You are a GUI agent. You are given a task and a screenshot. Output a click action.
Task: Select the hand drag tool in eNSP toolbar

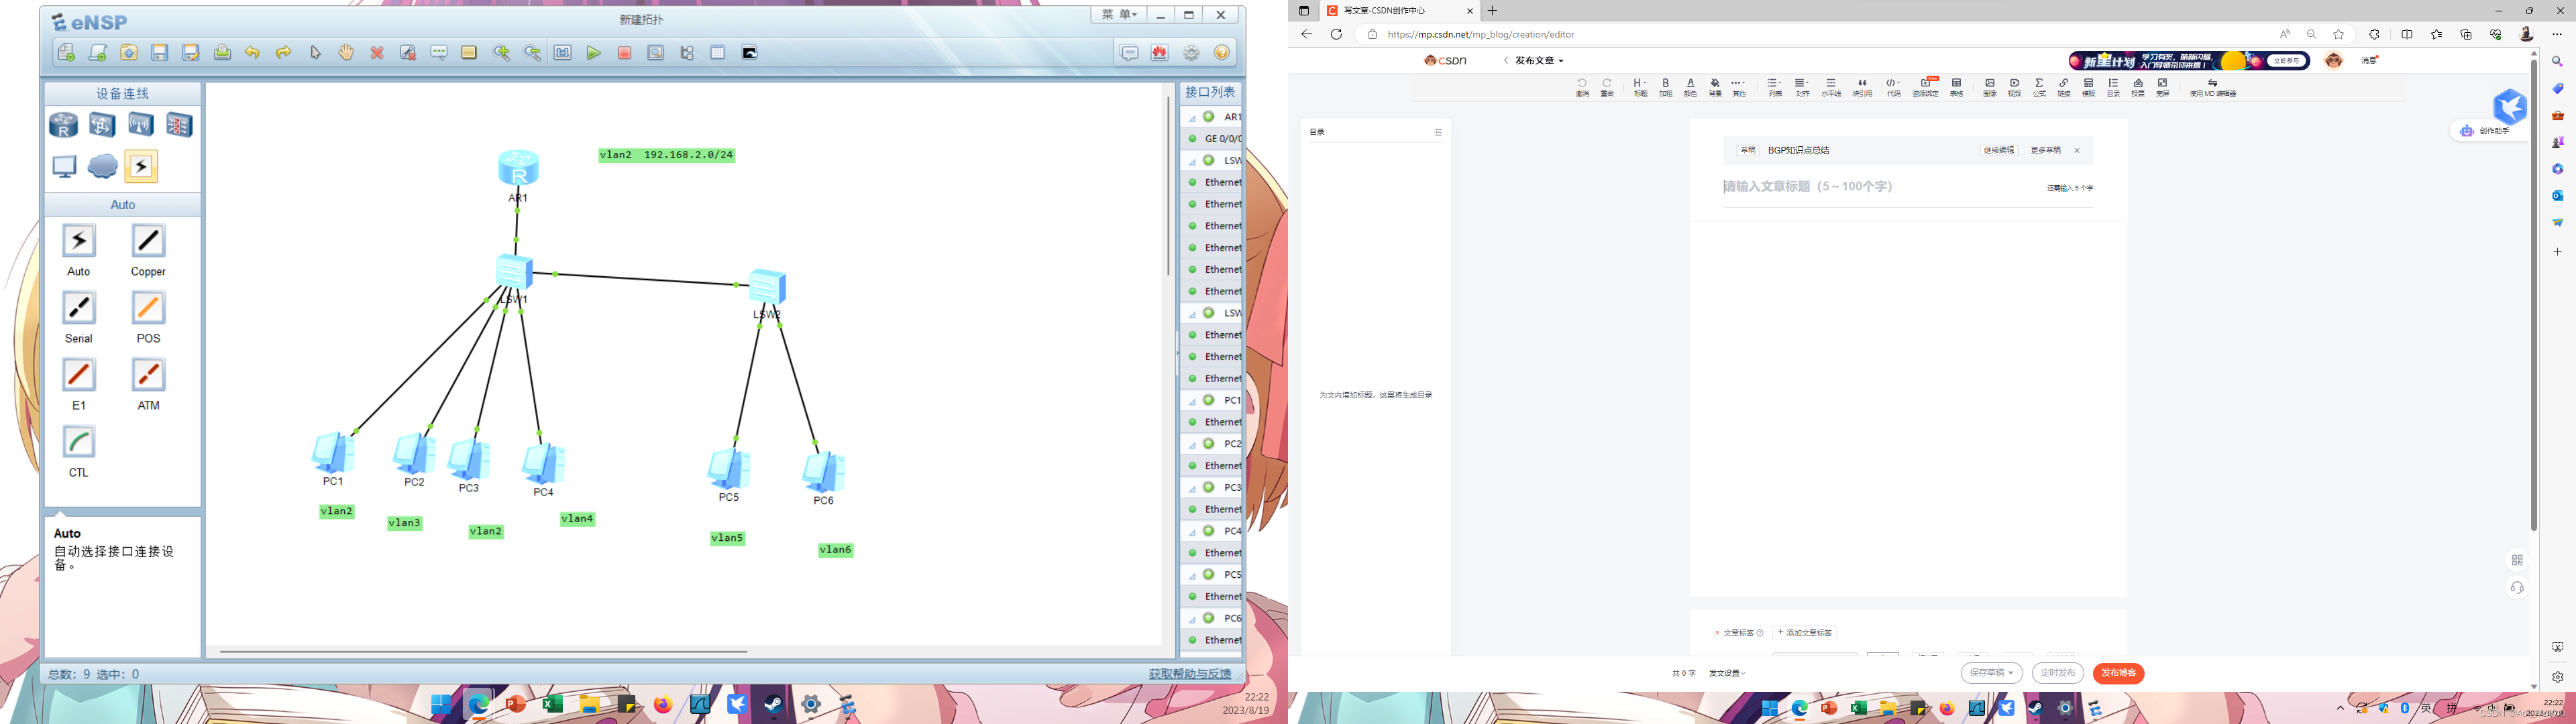(x=346, y=53)
